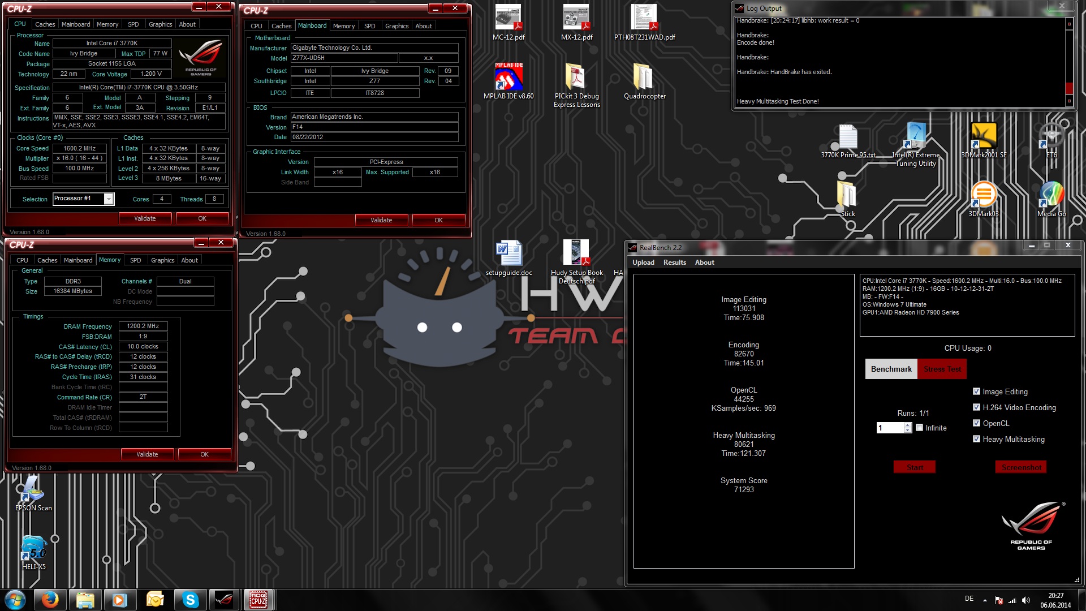Click the runs number input field
The image size is (1086, 611).
point(890,428)
